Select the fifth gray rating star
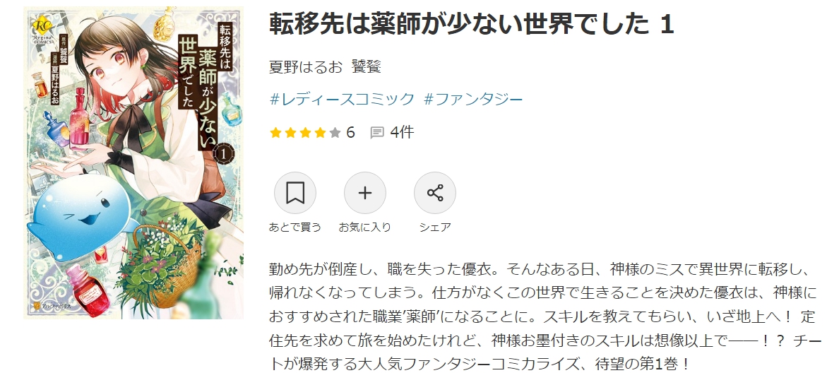839x385 pixels. [x=335, y=132]
